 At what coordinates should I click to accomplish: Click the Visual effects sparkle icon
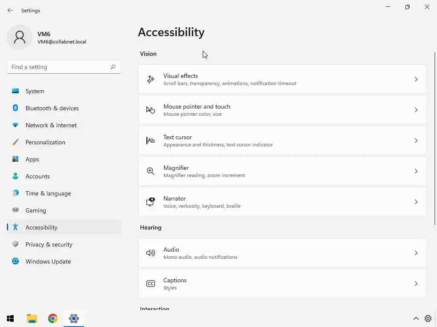pyautogui.click(x=150, y=79)
